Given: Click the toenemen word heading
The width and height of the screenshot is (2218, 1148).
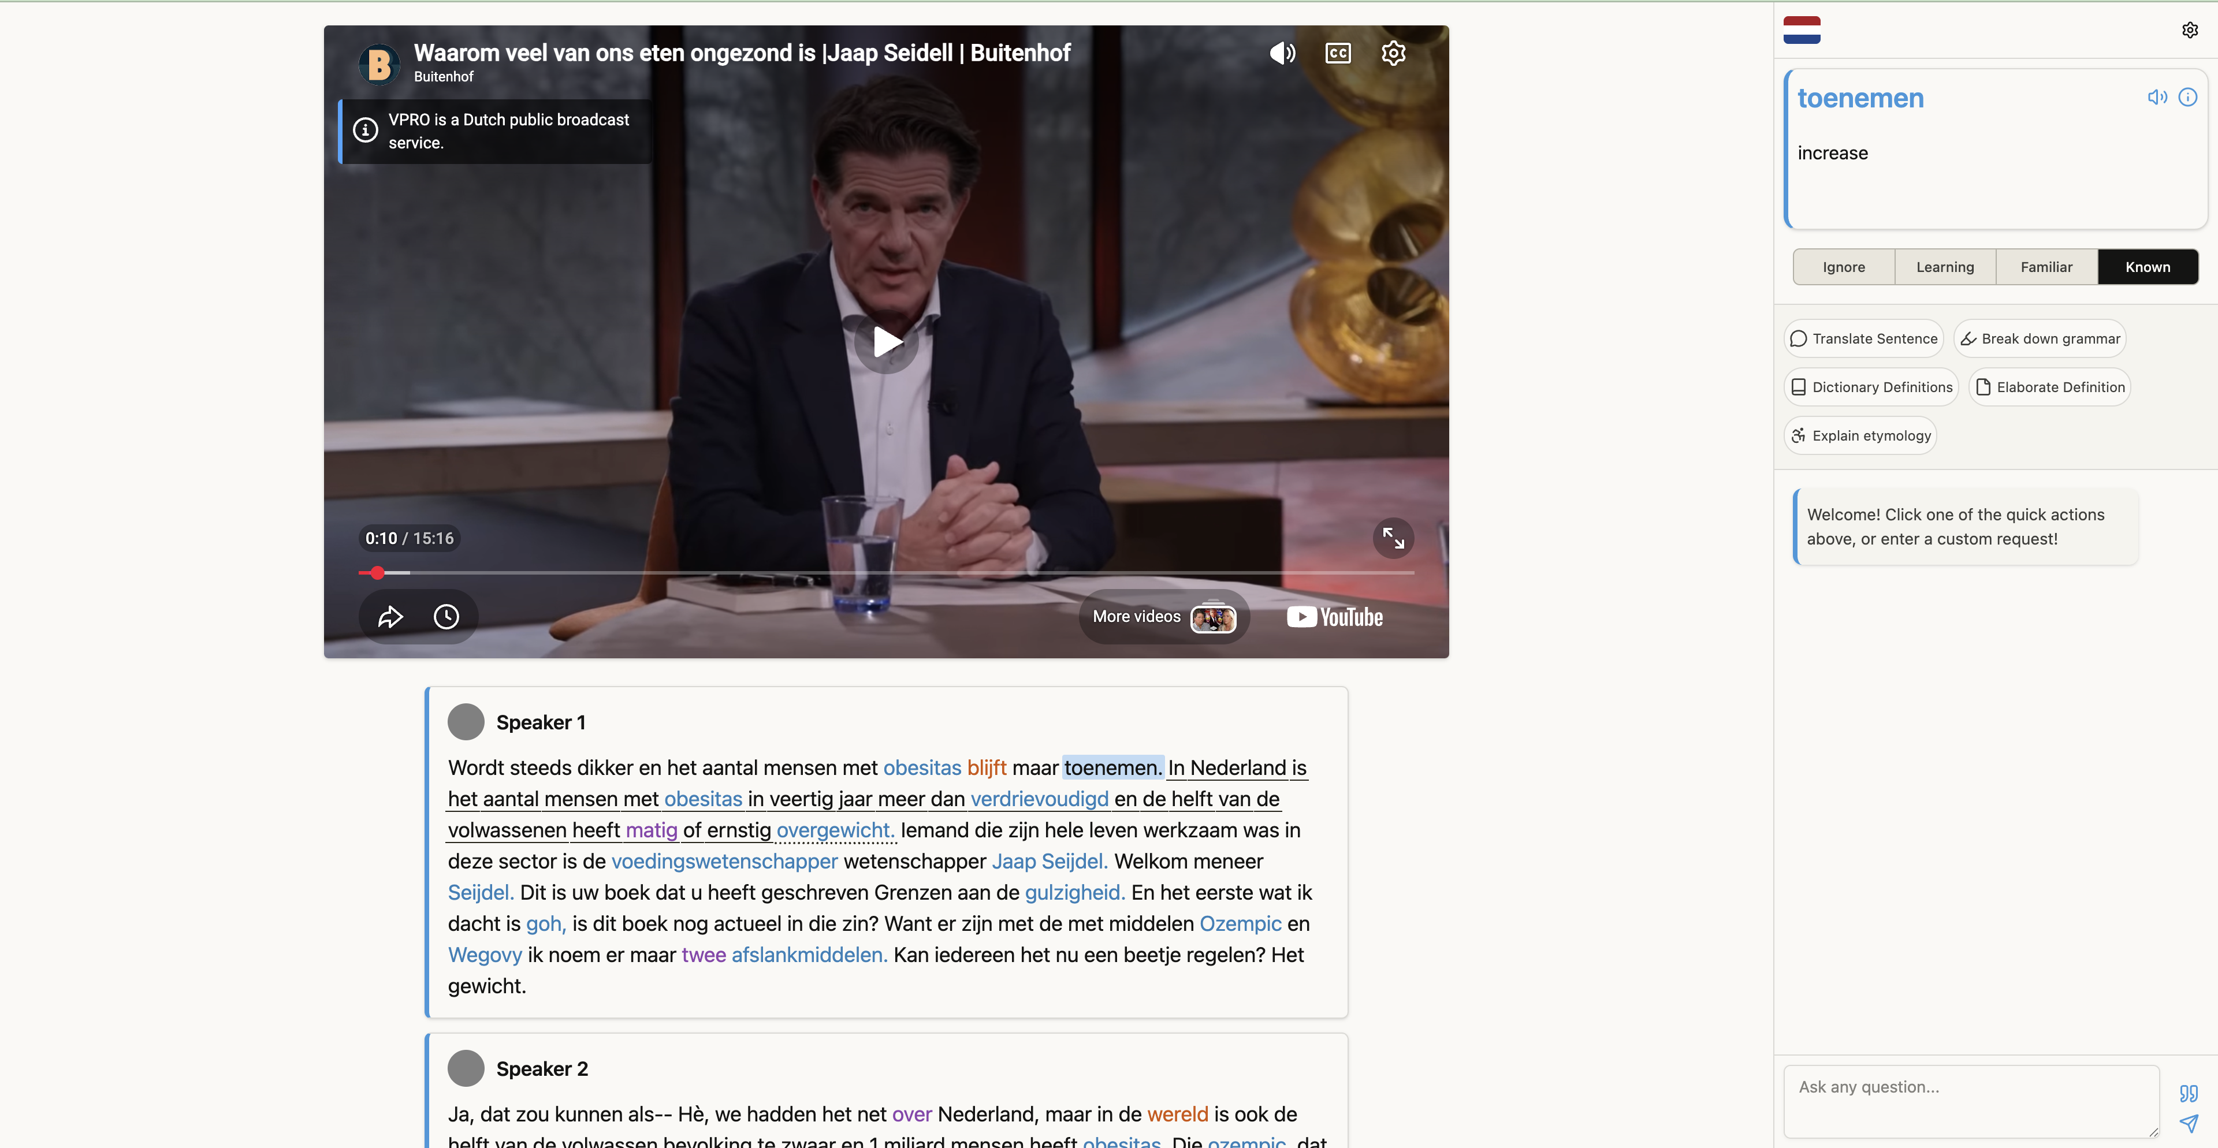Looking at the screenshot, I should [x=1860, y=98].
